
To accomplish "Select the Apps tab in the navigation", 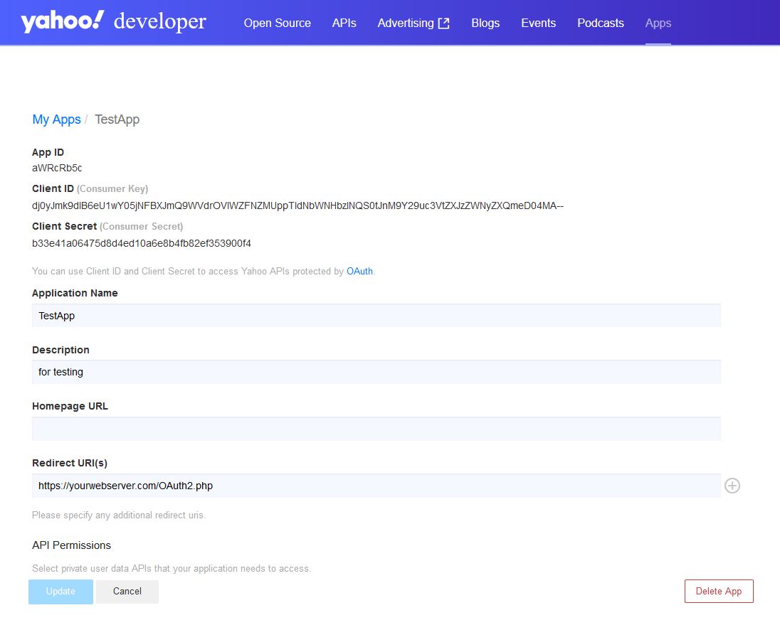I will point(658,23).
